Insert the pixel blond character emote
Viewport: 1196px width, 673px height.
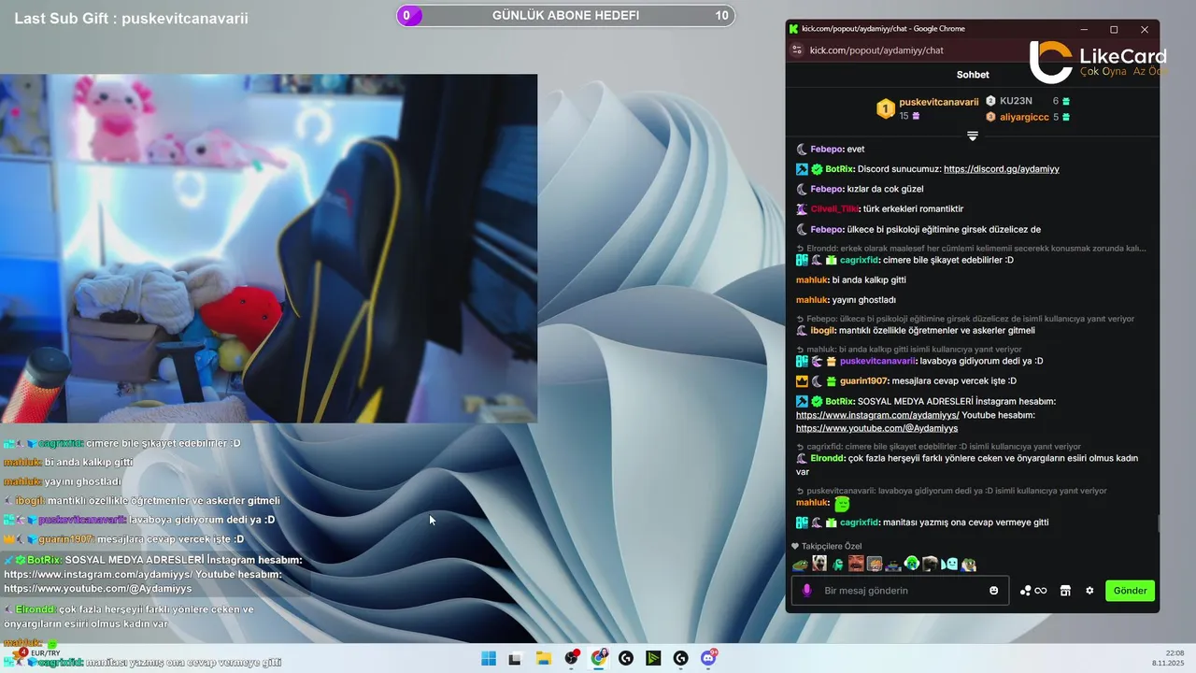[x=875, y=564]
